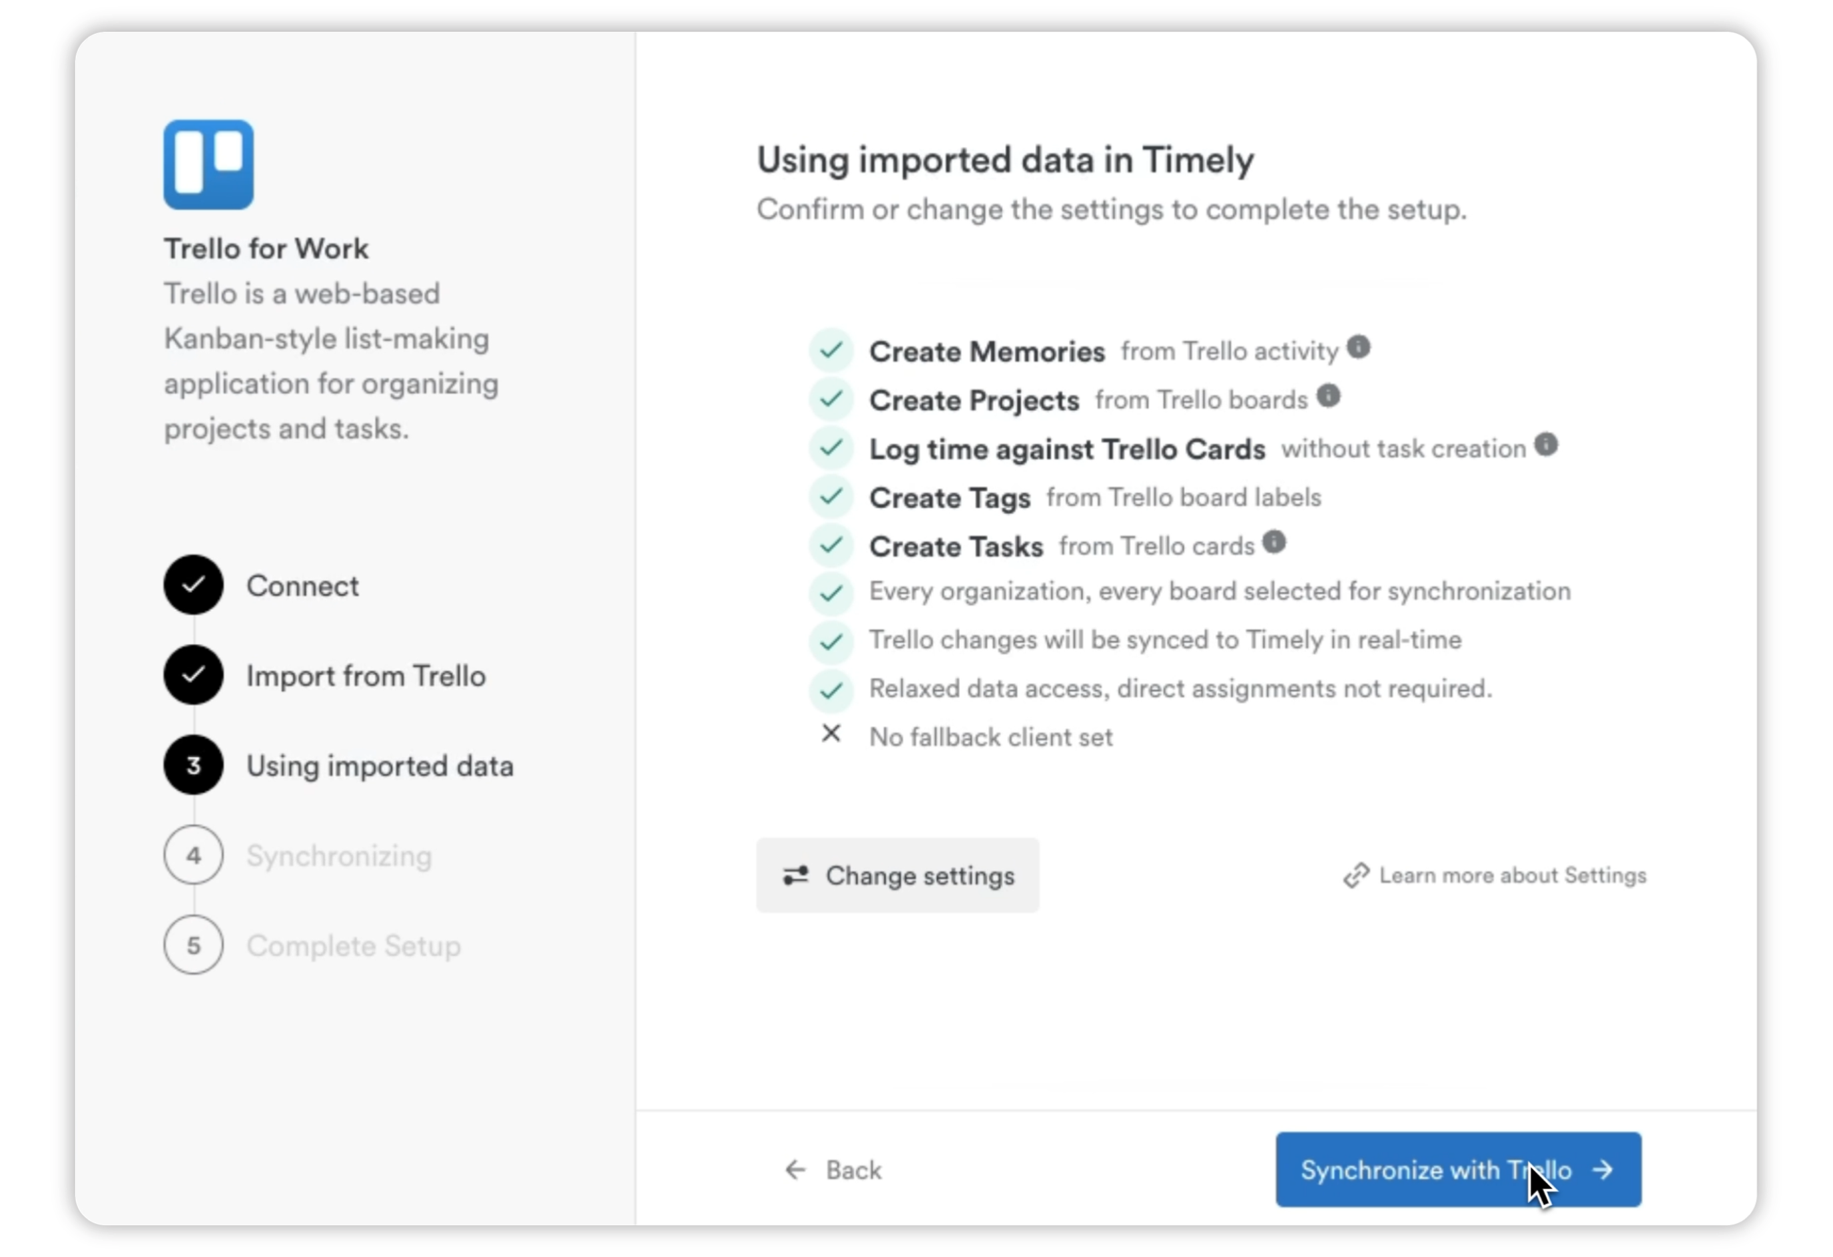The width and height of the screenshot is (1833, 1257).
Task: Select info icon next to task creation setting
Action: (x=1545, y=445)
